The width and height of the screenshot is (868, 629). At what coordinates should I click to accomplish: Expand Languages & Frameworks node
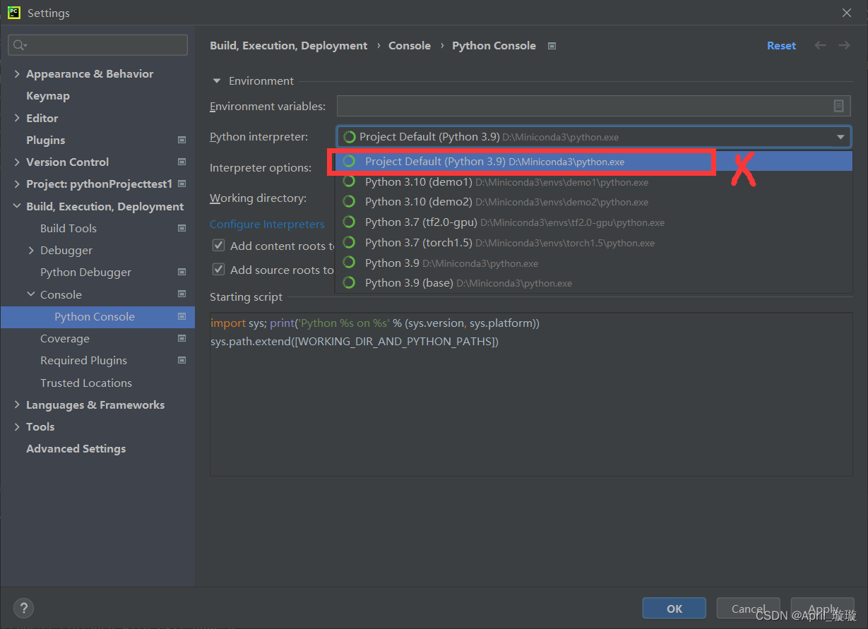pos(17,405)
